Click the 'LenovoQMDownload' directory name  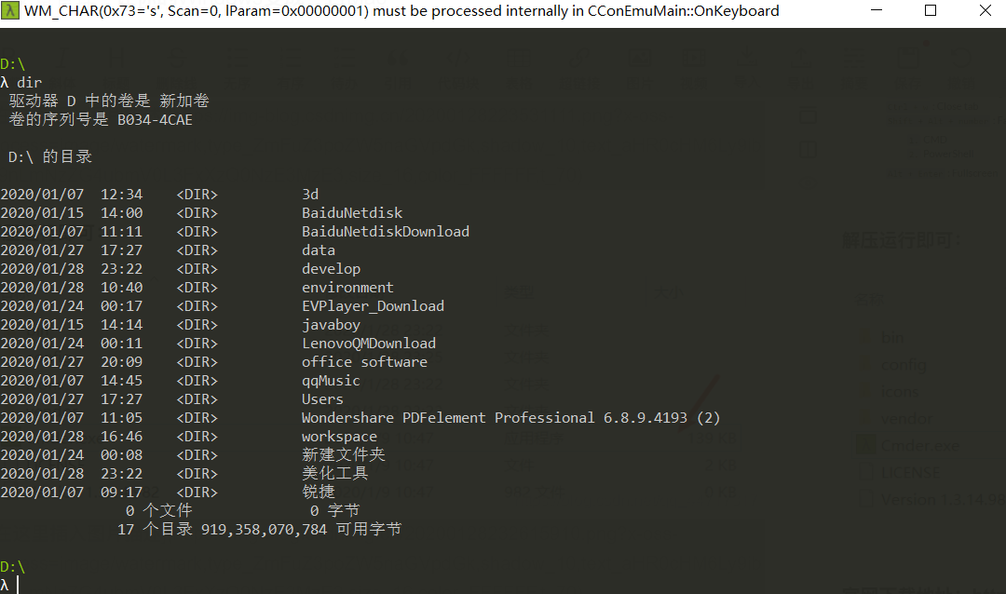click(x=369, y=344)
